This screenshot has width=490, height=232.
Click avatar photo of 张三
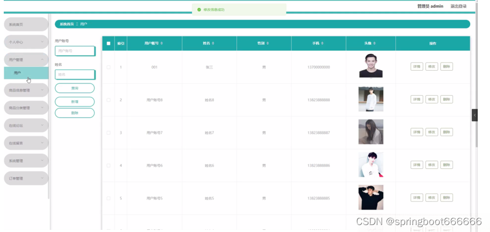371,66
